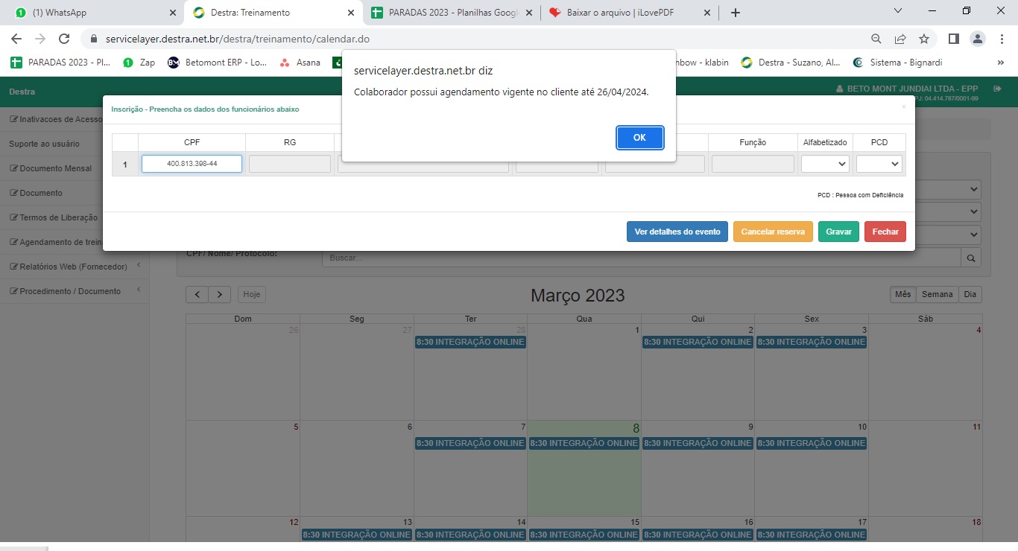The width and height of the screenshot is (1018, 551).
Task: Open Ver detalhes do evento
Action: click(677, 232)
